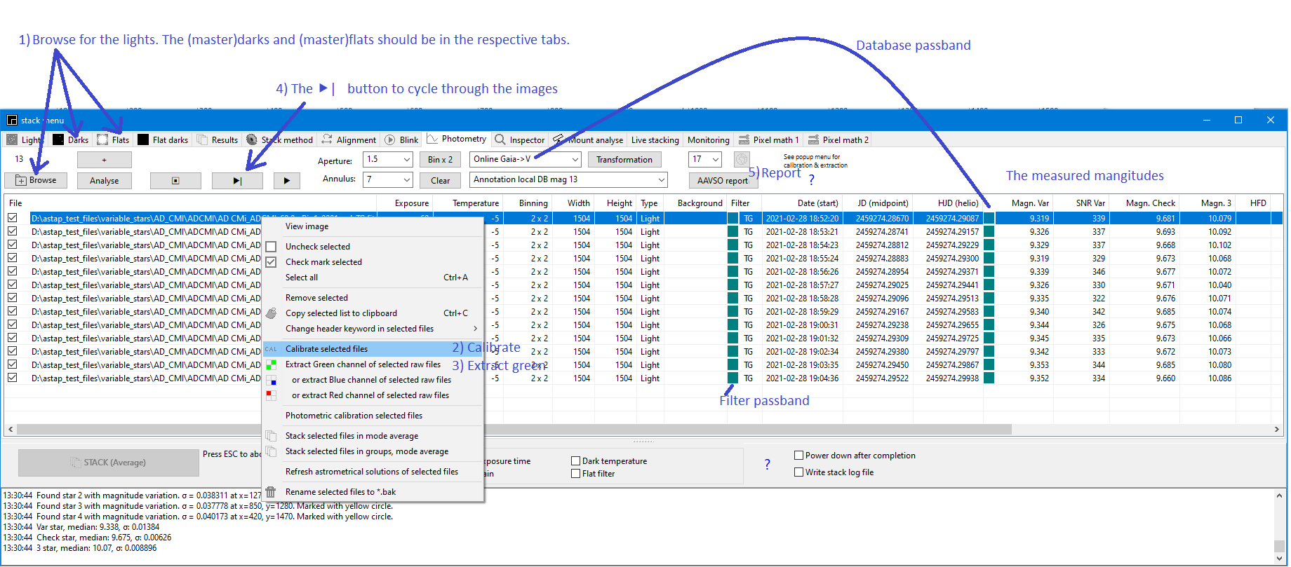This screenshot has height=567, width=1291.
Task: Expand Change header keyword submenu
Action: (x=373, y=329)
